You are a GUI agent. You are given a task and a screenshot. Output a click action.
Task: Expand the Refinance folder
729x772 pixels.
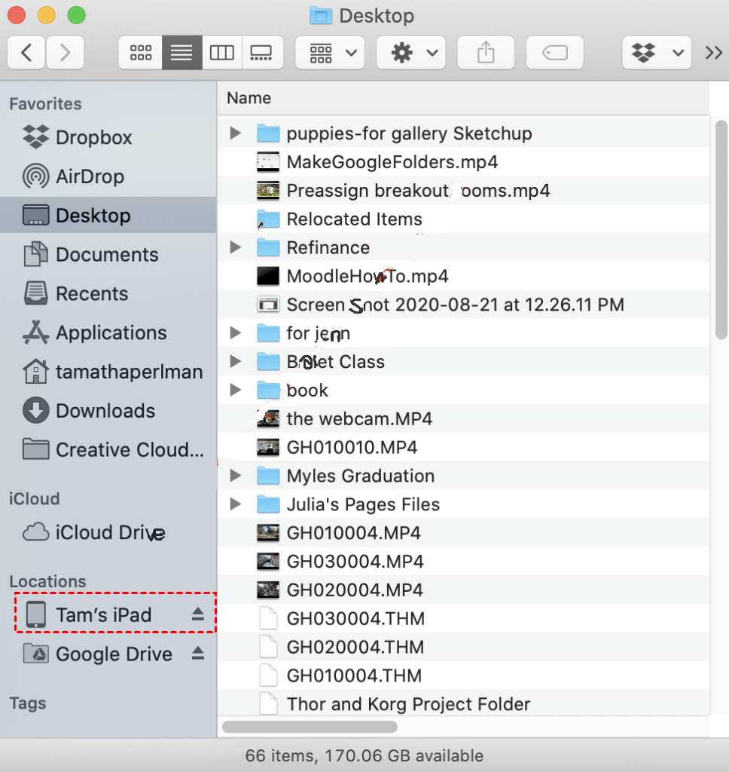[x=236, y=247]
